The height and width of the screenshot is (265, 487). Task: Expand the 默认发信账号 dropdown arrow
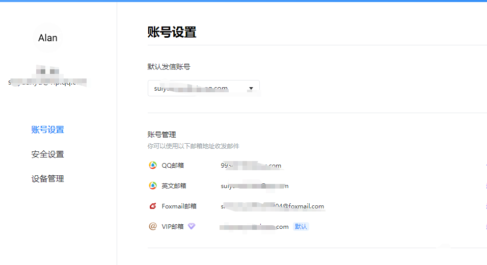251,89
